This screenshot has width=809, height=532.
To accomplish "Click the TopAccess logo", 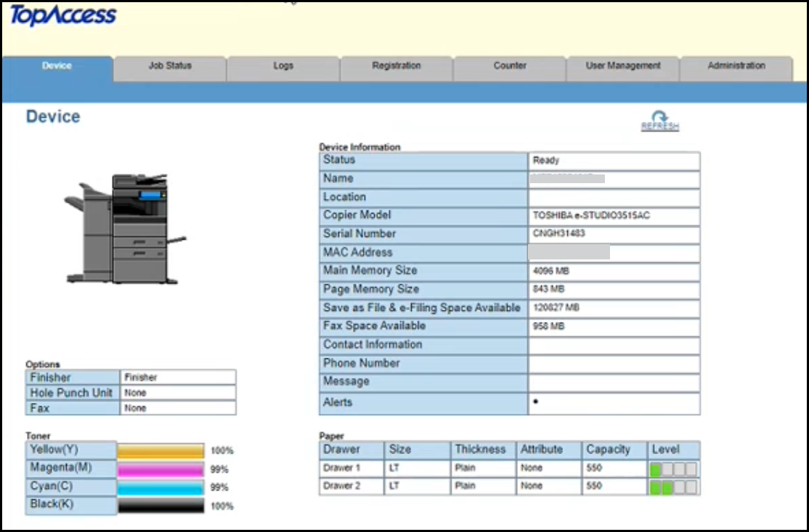I will 62,16.
